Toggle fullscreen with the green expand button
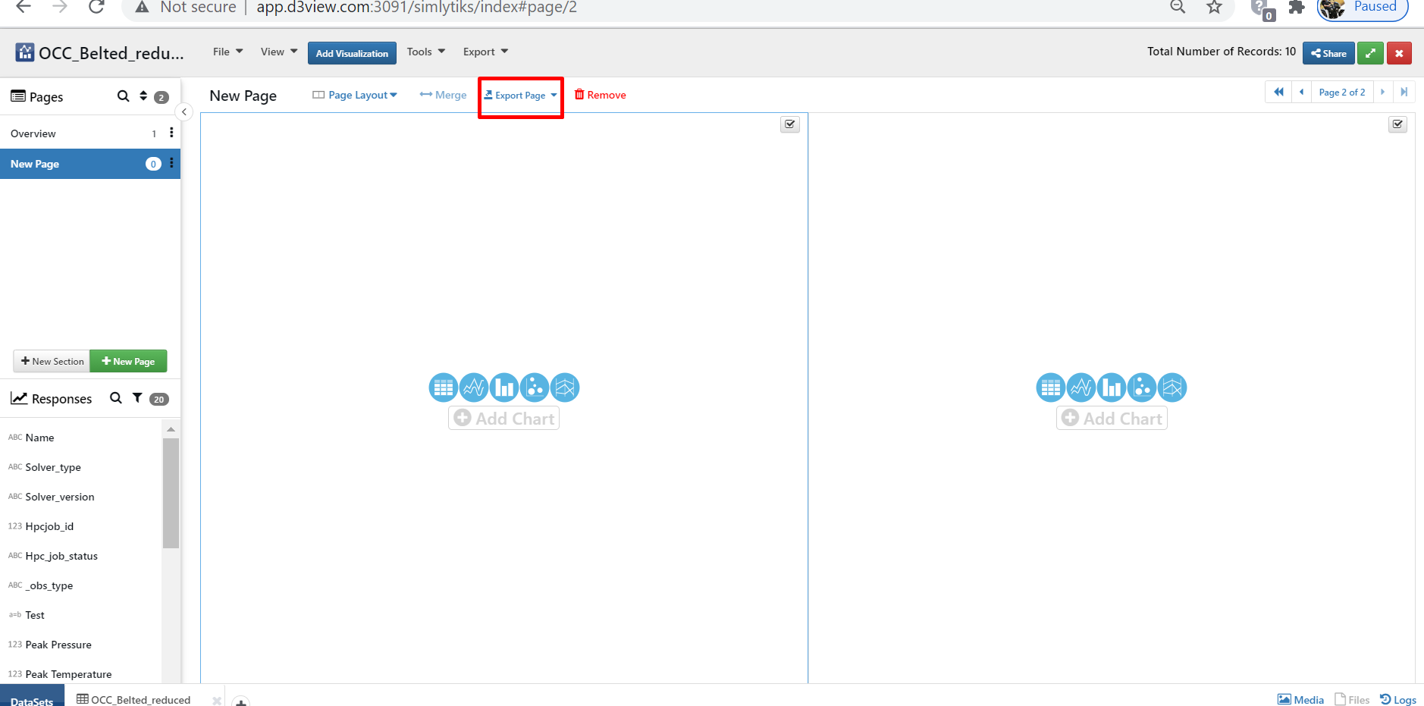Image resolution: width=1424 pixels, height=706 pixels. pyautogui.click(x=1369, y=53)
